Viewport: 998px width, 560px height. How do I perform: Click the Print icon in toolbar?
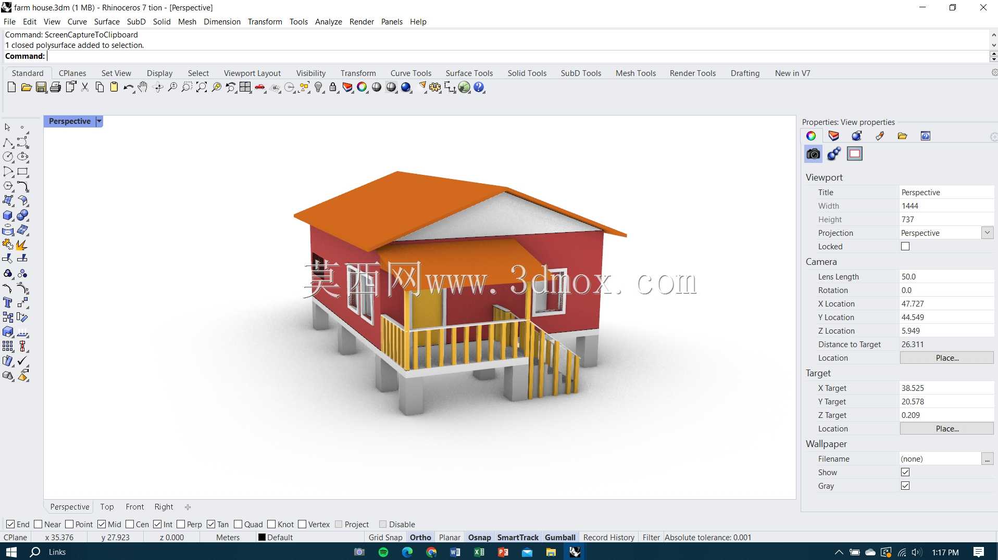[55, 87]
